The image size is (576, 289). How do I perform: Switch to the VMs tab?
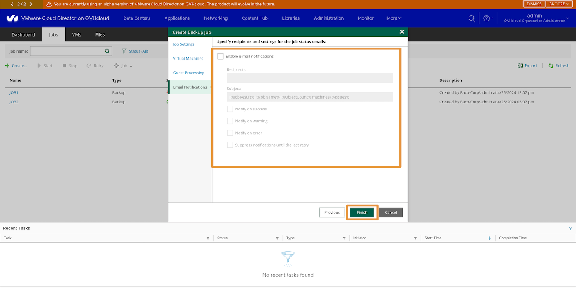(x=77, y=34)
